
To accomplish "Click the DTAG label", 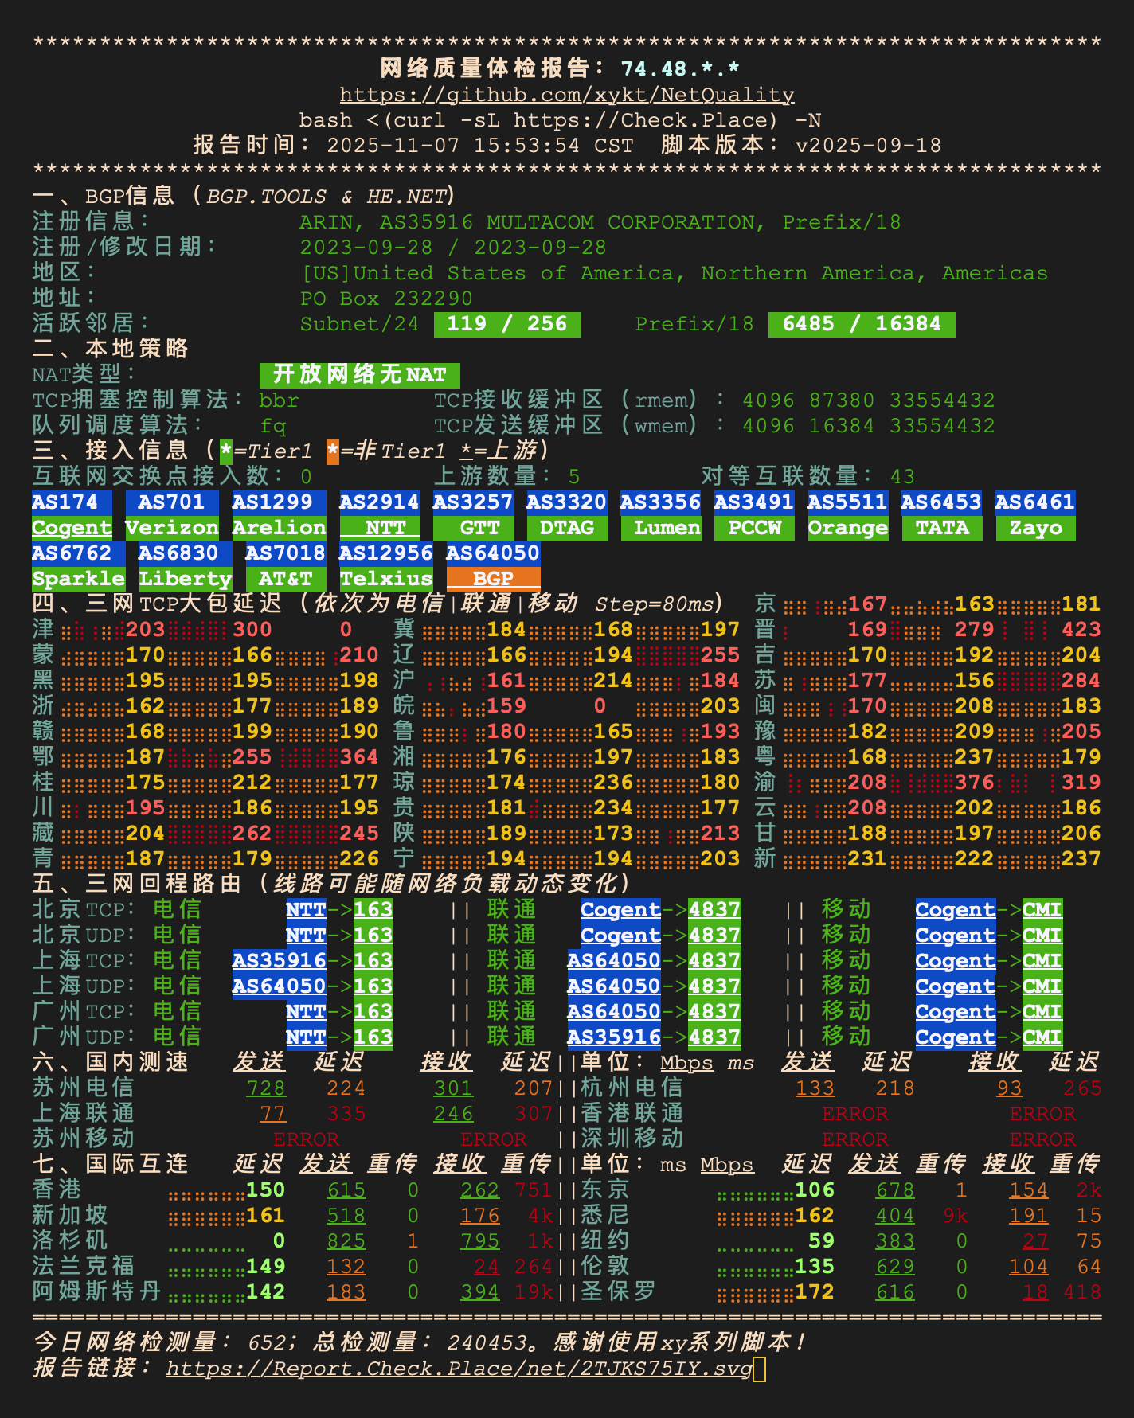I will (567, 528).
